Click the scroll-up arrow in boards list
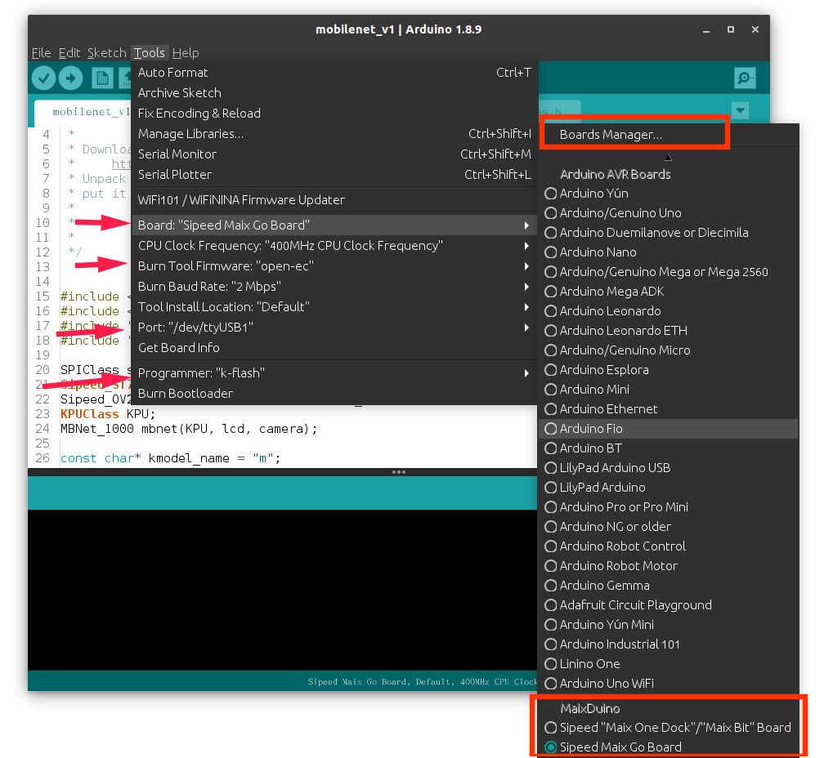 click(669, 157)
